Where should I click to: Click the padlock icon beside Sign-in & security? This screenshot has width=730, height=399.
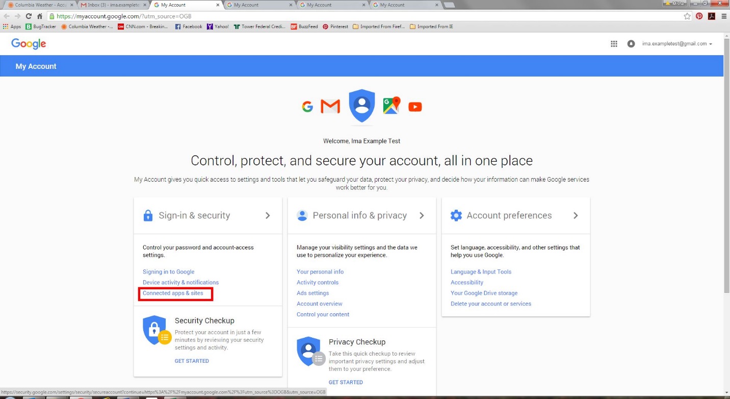pyautogui.click(x=148, y=215)
